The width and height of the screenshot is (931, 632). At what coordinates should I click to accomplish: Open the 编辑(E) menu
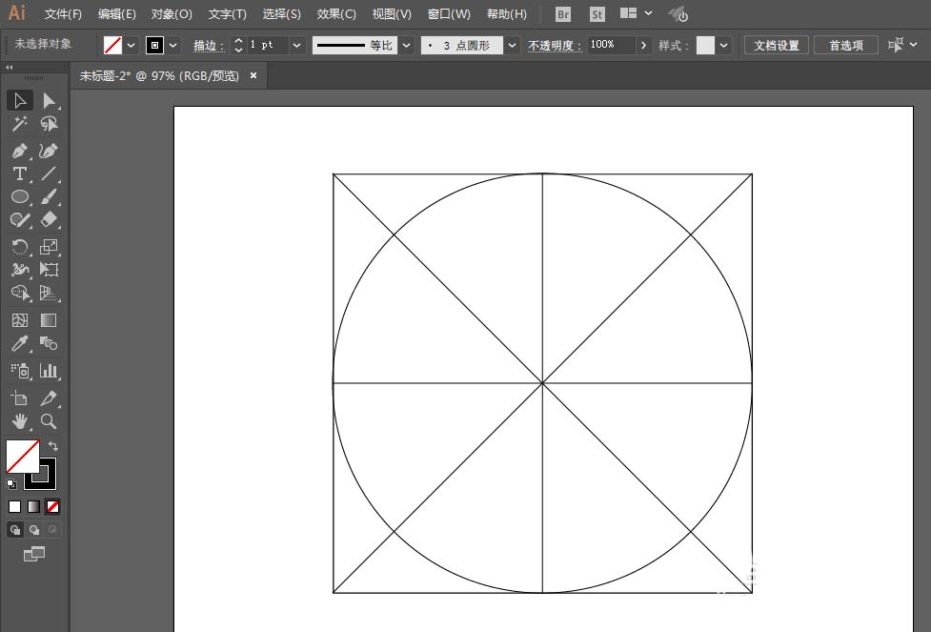coord(117,13)
